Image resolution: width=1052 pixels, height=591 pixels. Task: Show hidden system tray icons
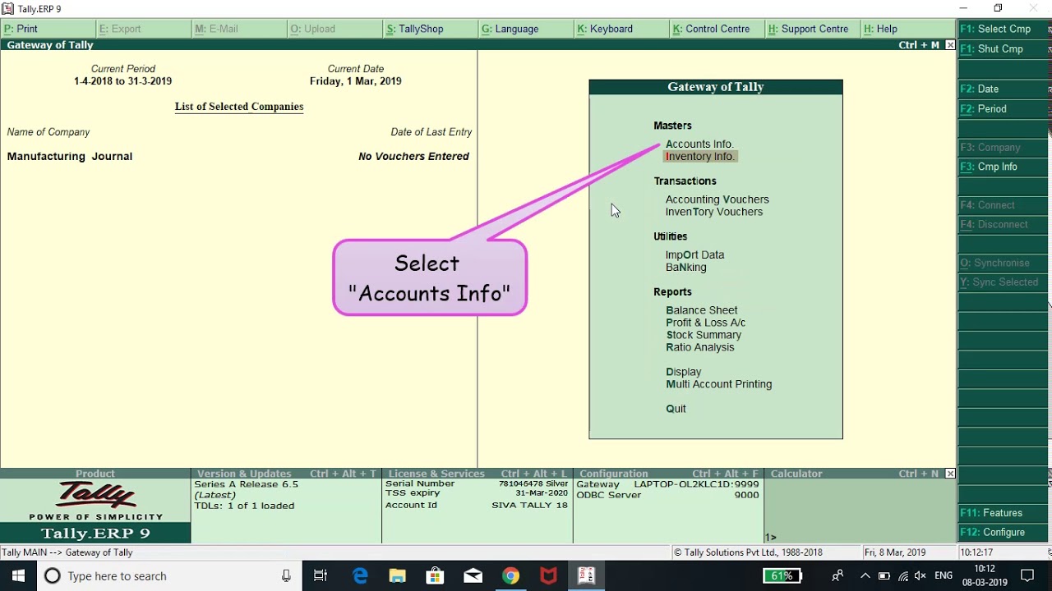865,576
